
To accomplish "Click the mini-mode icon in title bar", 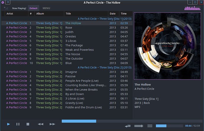I will pos(8,2).
